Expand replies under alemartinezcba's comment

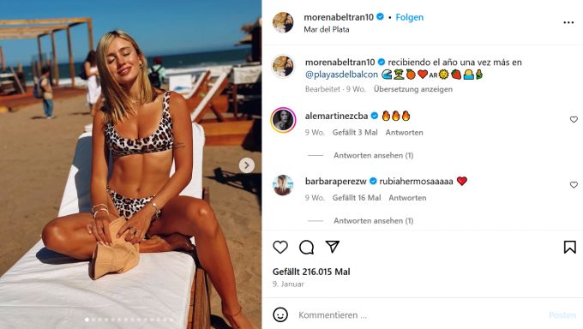pos(373,155)
